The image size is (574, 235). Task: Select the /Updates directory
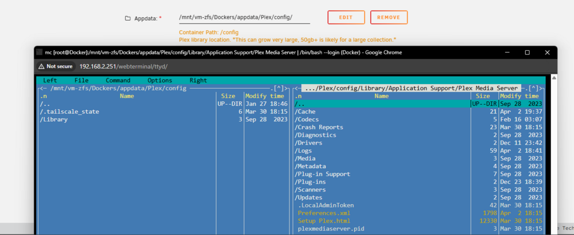click(418, 197)
